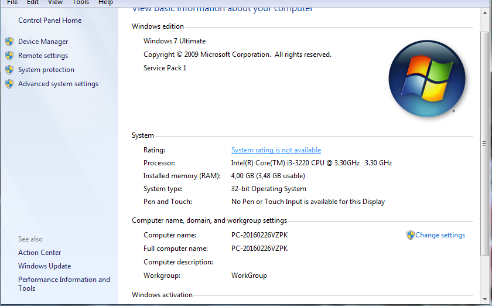The height and width of the screenshot is (306, 492).
Task: Click the vertical scrollbar thumb
Action: point(485,144)
